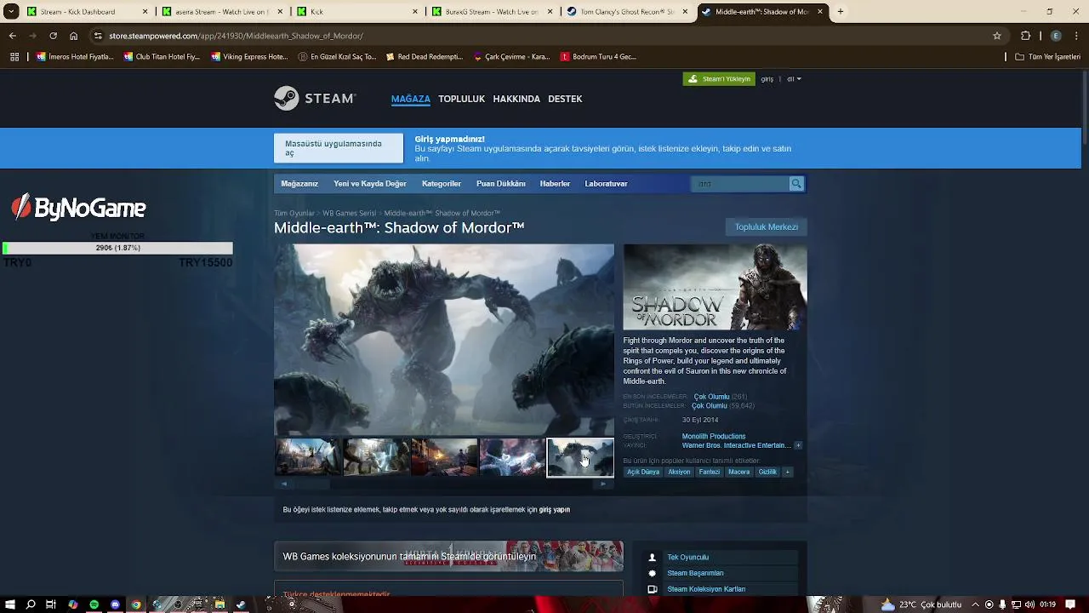Open the Topluluk Merkezi button
The height and width of the screenshot is (613, 1089).
tap(766, 227)
